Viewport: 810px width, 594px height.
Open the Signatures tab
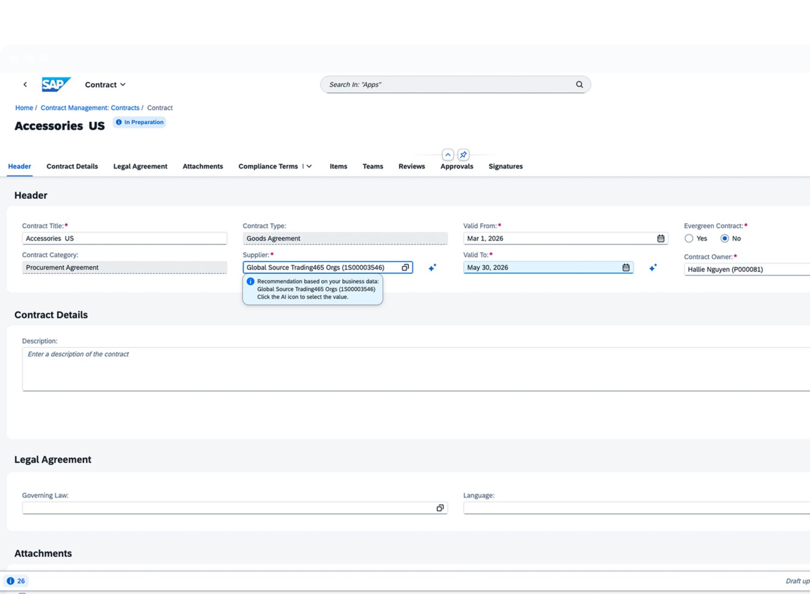tap(505, 166)
